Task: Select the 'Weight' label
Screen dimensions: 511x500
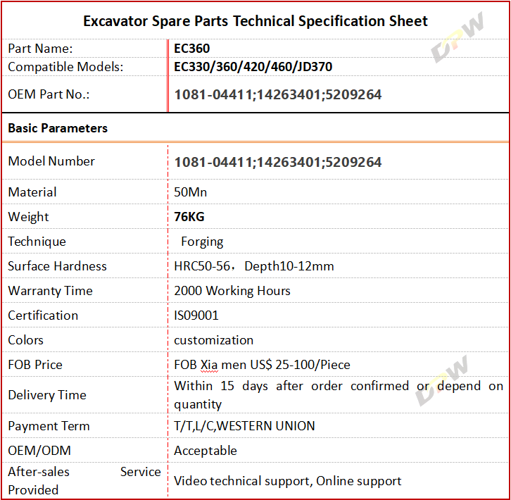Action: click(x=28, y=217)
